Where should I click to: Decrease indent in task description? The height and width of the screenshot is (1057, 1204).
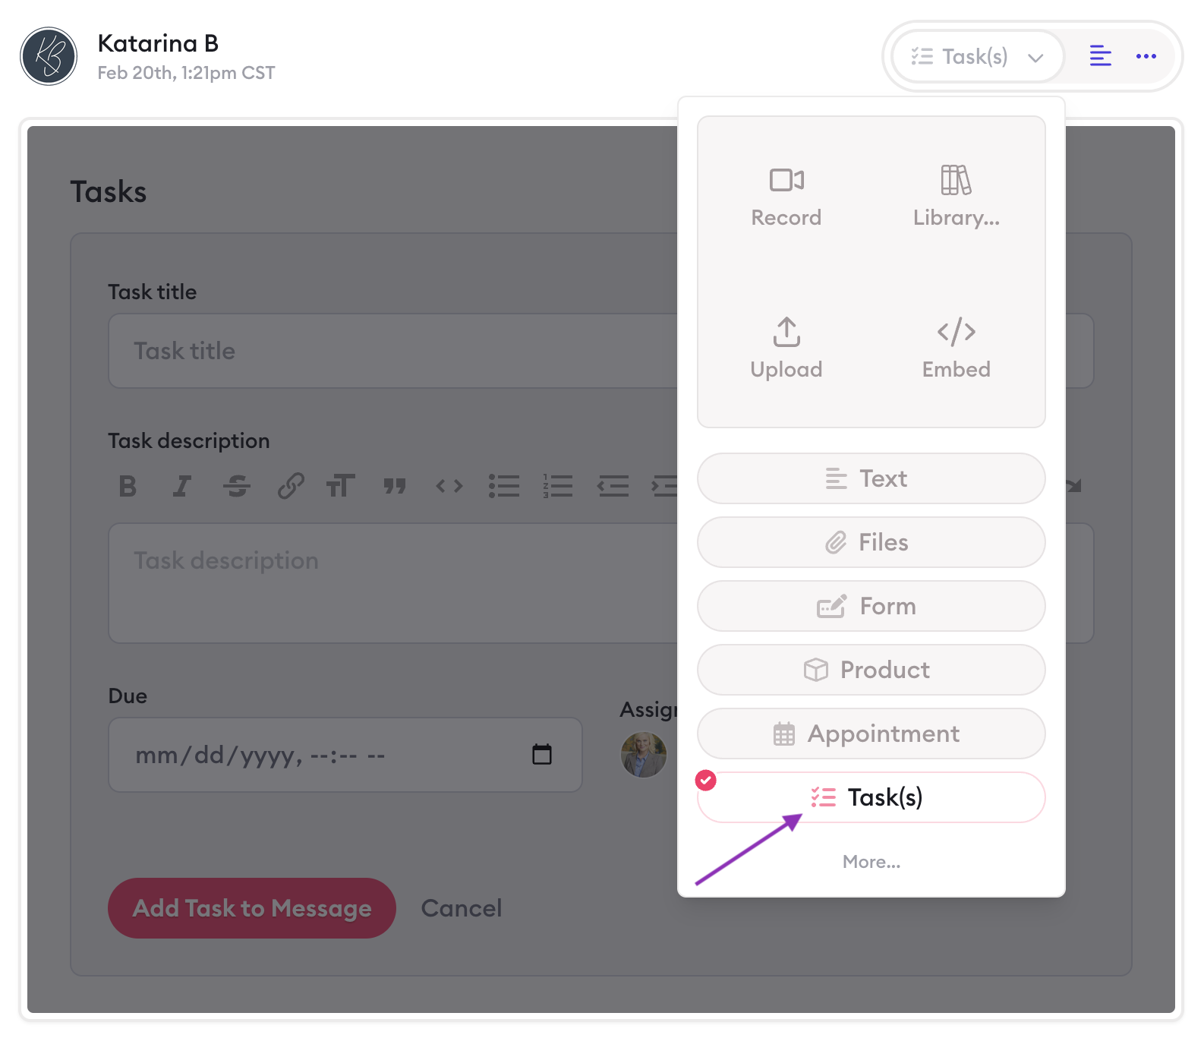point(613,486)
